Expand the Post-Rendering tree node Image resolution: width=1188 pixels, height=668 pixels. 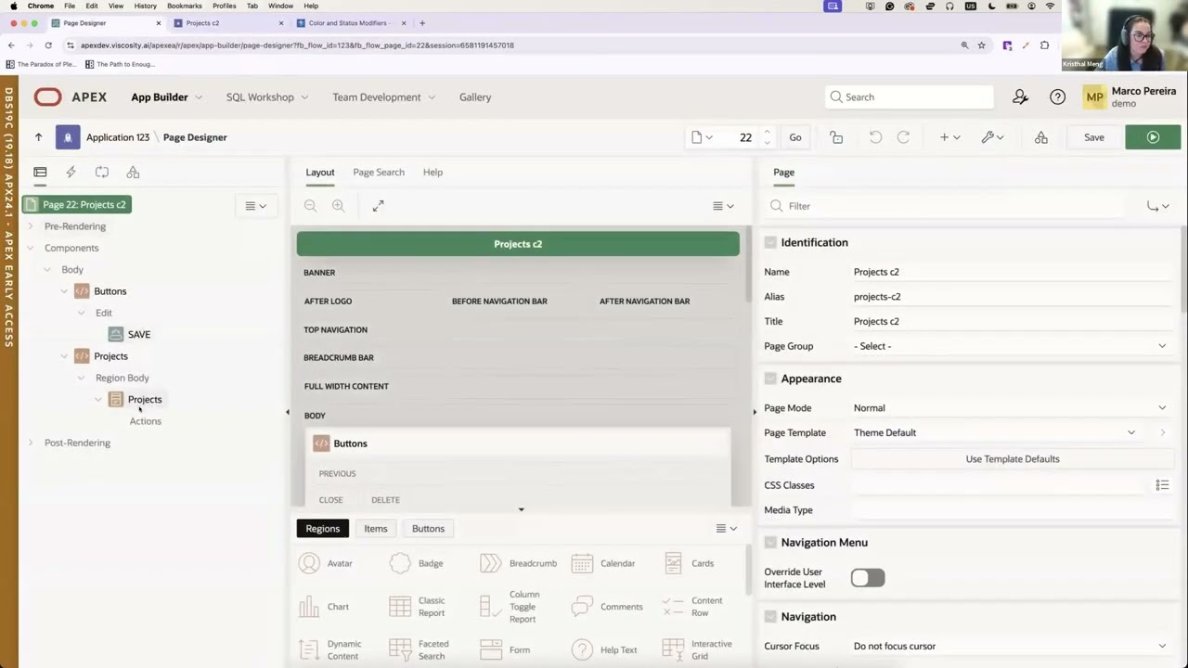(x=31, y=443)
